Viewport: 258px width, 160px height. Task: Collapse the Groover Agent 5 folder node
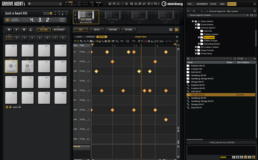pos(196,28)
